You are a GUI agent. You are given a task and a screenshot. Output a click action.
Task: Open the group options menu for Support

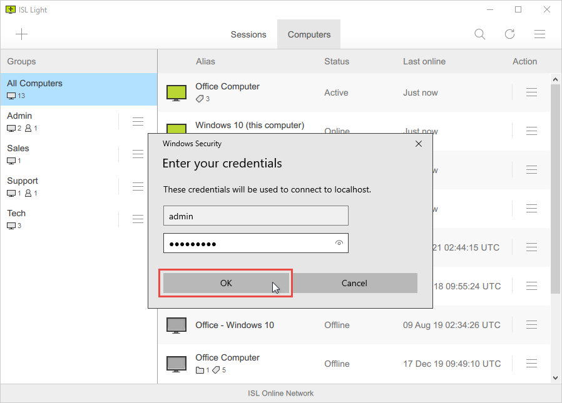(138, 186)
